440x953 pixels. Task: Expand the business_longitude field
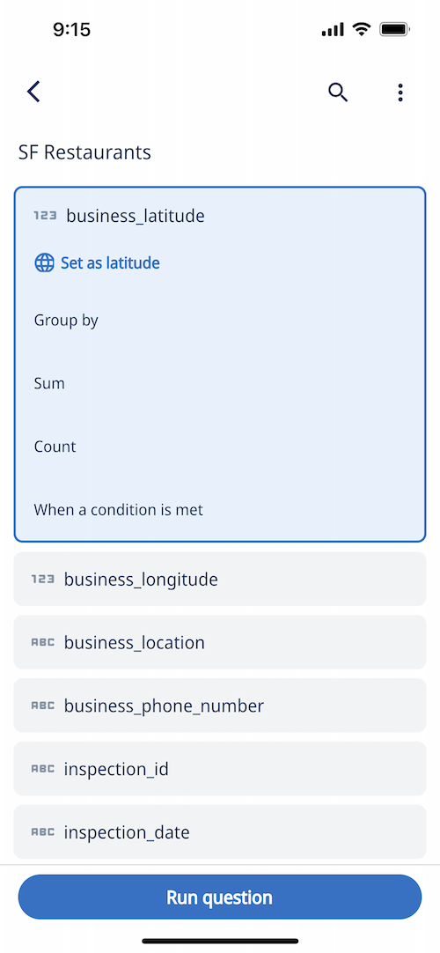coord(220,580)
